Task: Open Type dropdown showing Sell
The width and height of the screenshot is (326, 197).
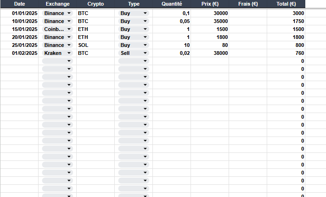Action: click(x=134, y=53)
